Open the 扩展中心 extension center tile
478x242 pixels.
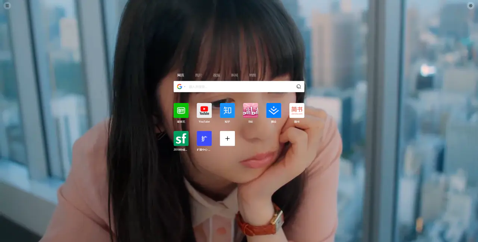coord(204,138)
